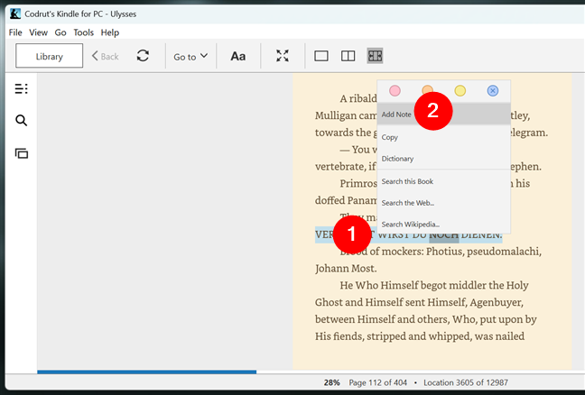The width and height of the screenshot is (585, 395).
Task: Click the Search magnifier icon in the sidebar
Action: coord(22,121)
